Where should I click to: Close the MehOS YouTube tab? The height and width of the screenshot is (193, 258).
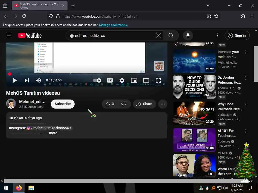[x=63, y=6]
